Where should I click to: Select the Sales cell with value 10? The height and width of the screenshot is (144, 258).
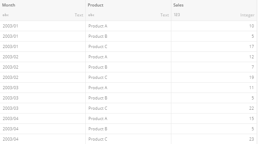point(251,26)
